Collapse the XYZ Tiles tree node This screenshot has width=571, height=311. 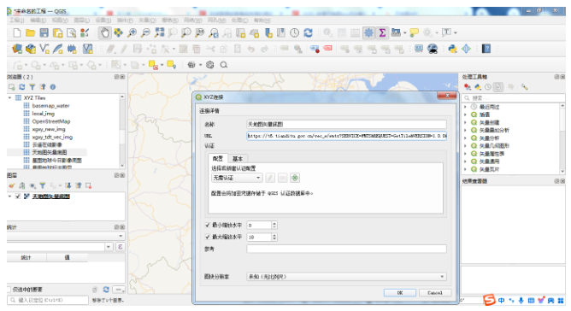[10, 98]
